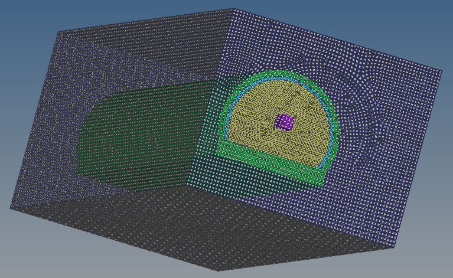Select the purple cube mesh at tunnel center
Image resolution: width=453 pixels, height=278 pixels.
coord(285,122)
